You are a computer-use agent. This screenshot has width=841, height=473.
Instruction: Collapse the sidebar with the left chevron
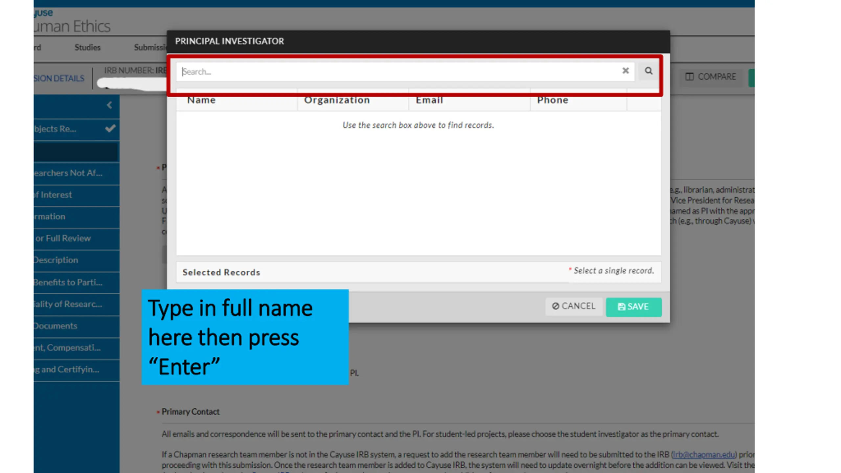pos(109,105)
